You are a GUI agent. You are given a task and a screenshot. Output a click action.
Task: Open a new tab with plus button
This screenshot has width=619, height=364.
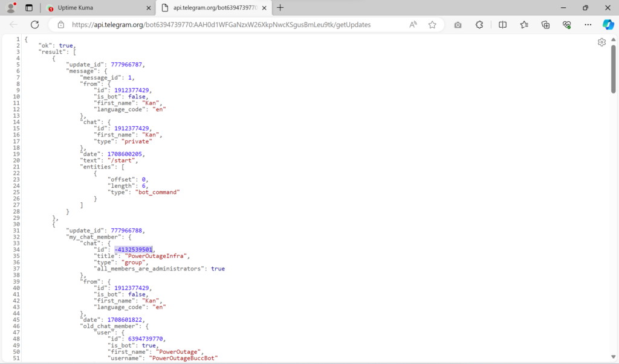click(280, 8)
